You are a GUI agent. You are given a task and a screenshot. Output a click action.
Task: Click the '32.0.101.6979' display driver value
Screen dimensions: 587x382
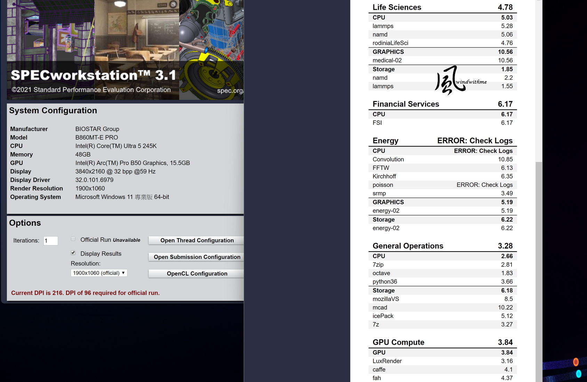95,180
